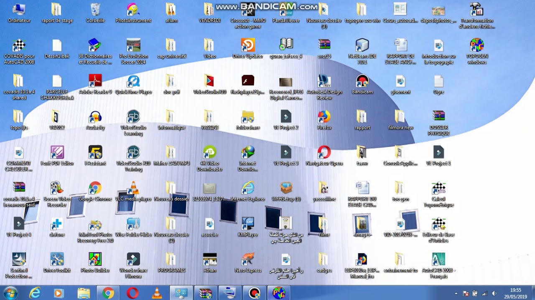Open VLC from the taskbar
Screen dimensions: 535x300
(x=157, y=293)
